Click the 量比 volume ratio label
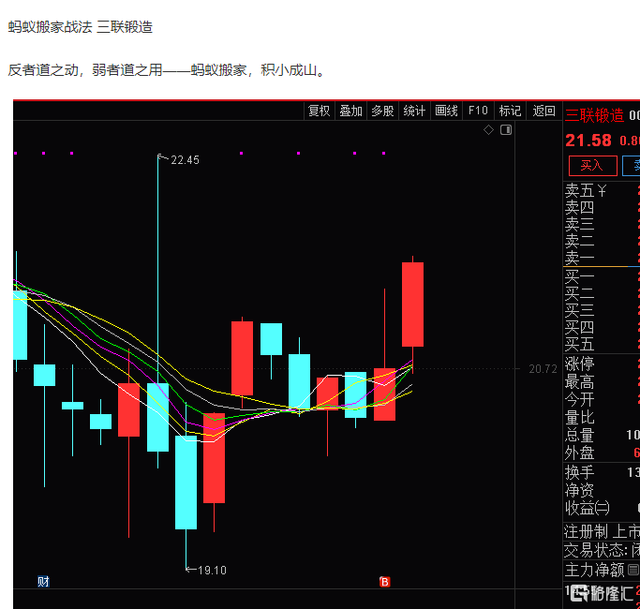Image resolution: width=640 pixels, height=609 pixels. point(580,418)
